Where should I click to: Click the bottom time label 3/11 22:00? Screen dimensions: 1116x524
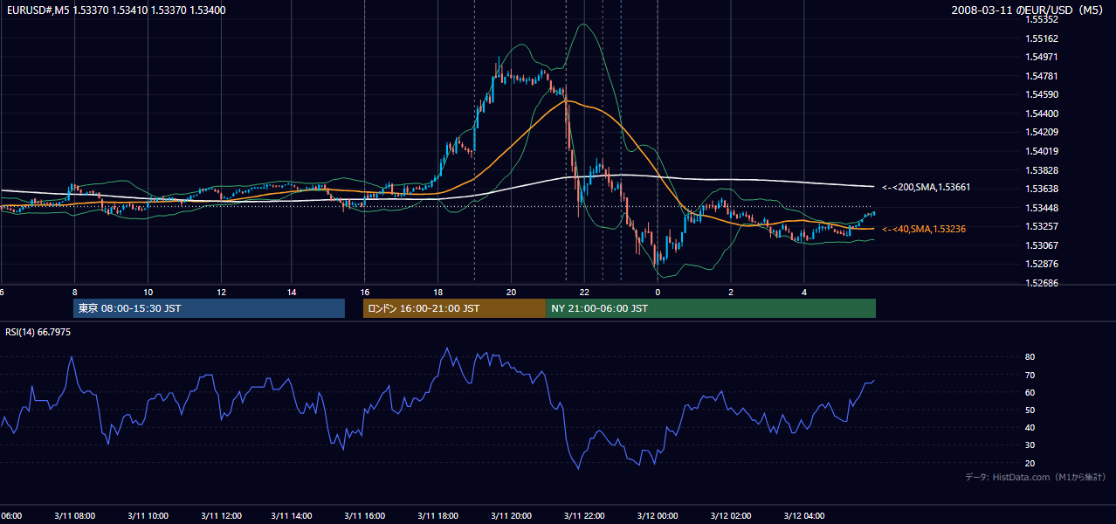coord(584,515)
